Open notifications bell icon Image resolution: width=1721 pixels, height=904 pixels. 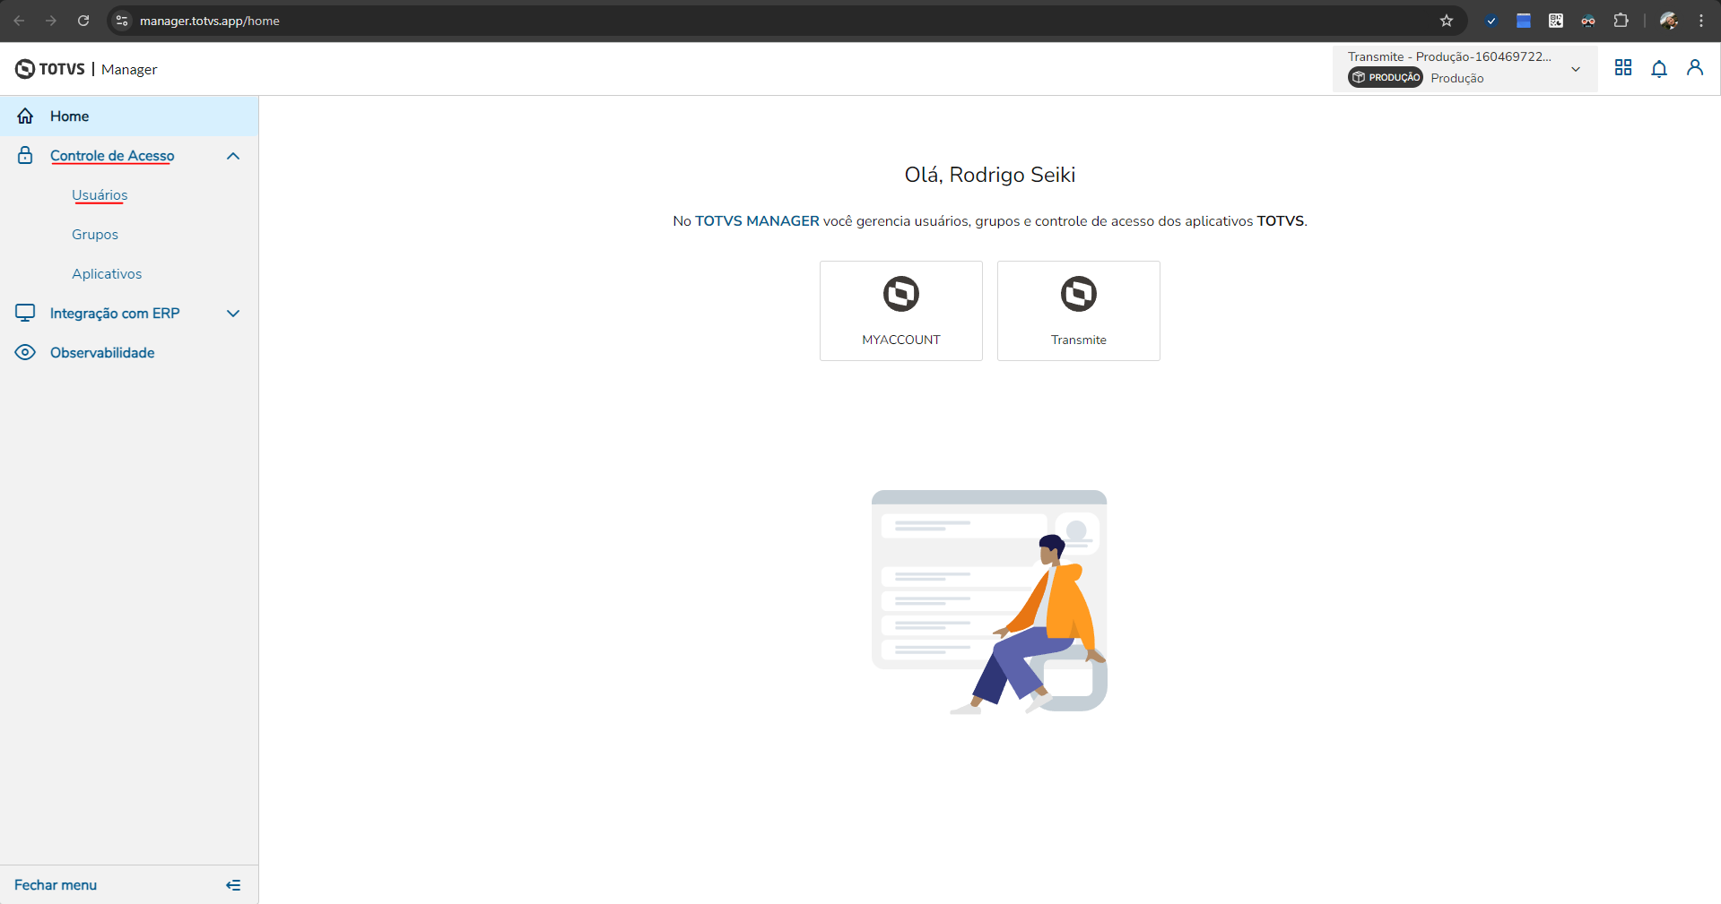click(1659, 68)
